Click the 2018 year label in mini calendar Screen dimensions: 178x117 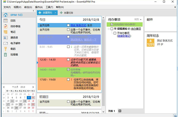pyautogui.click(x=23, y=87)
